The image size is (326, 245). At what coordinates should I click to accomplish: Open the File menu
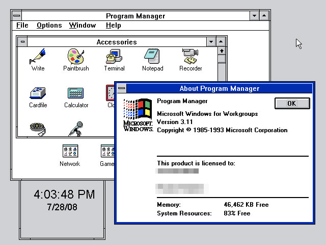(x=22, y=26)
